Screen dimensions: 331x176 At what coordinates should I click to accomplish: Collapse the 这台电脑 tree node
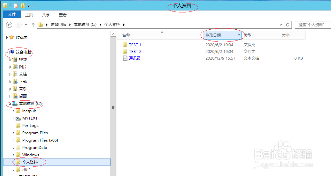coord(7,52)
